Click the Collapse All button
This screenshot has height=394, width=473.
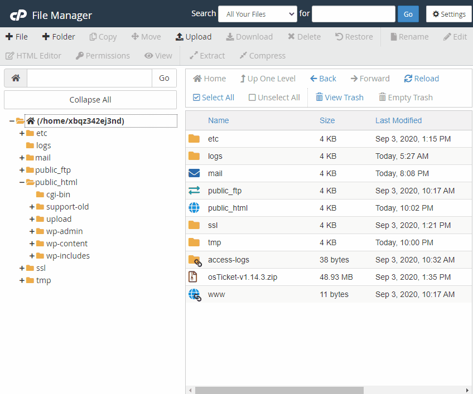tap(90, 100)
